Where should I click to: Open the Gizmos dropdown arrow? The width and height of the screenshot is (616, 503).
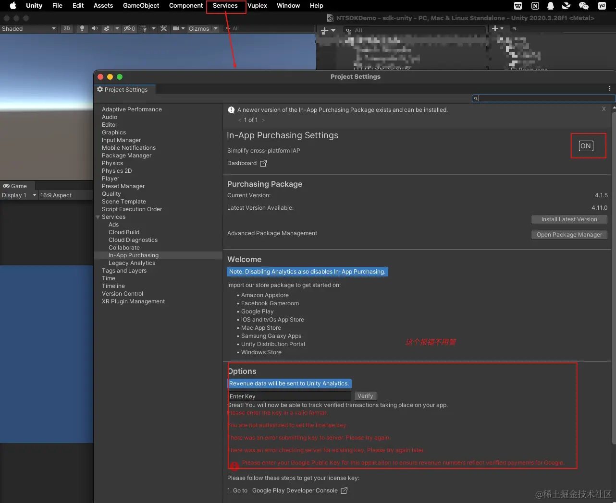[x=215, y=29]
